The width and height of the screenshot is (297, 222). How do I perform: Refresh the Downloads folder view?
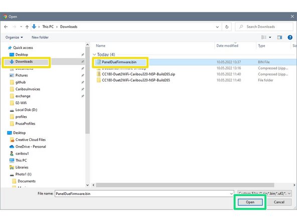click(x=227, y=27)
